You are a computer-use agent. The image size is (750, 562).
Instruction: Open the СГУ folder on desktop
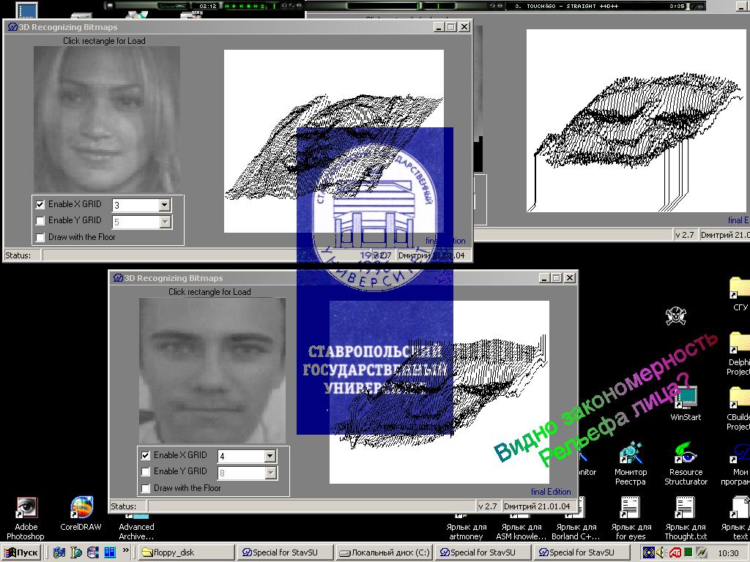click(x=740, y=288)
